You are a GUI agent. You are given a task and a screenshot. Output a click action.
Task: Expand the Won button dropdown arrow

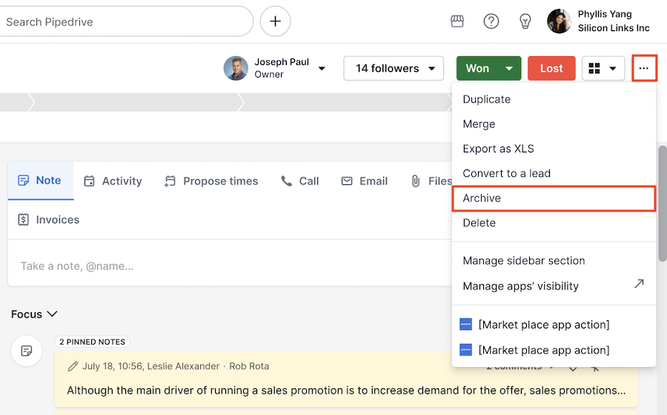(x=509, y=68)
